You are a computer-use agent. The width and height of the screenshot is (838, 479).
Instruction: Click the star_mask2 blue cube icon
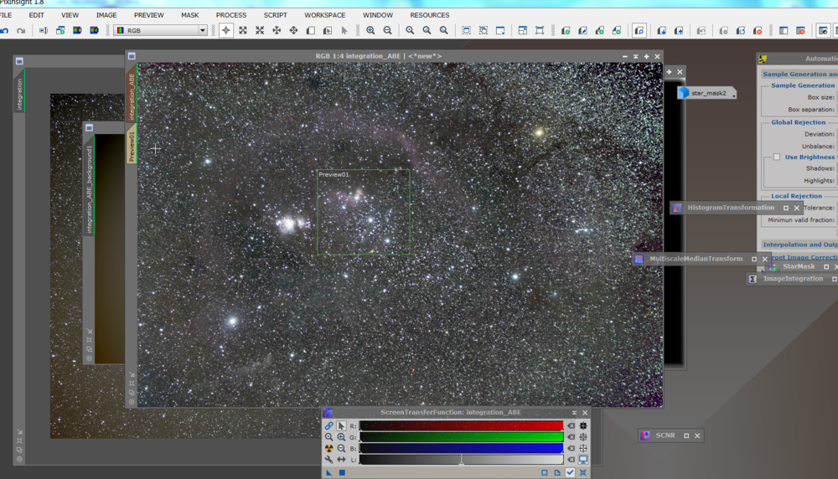pyautogui.click(x=684, y=92)
